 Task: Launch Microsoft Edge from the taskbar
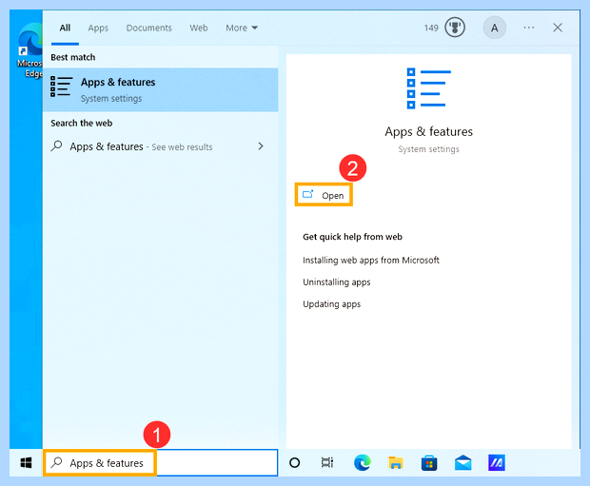coord(362,462)
